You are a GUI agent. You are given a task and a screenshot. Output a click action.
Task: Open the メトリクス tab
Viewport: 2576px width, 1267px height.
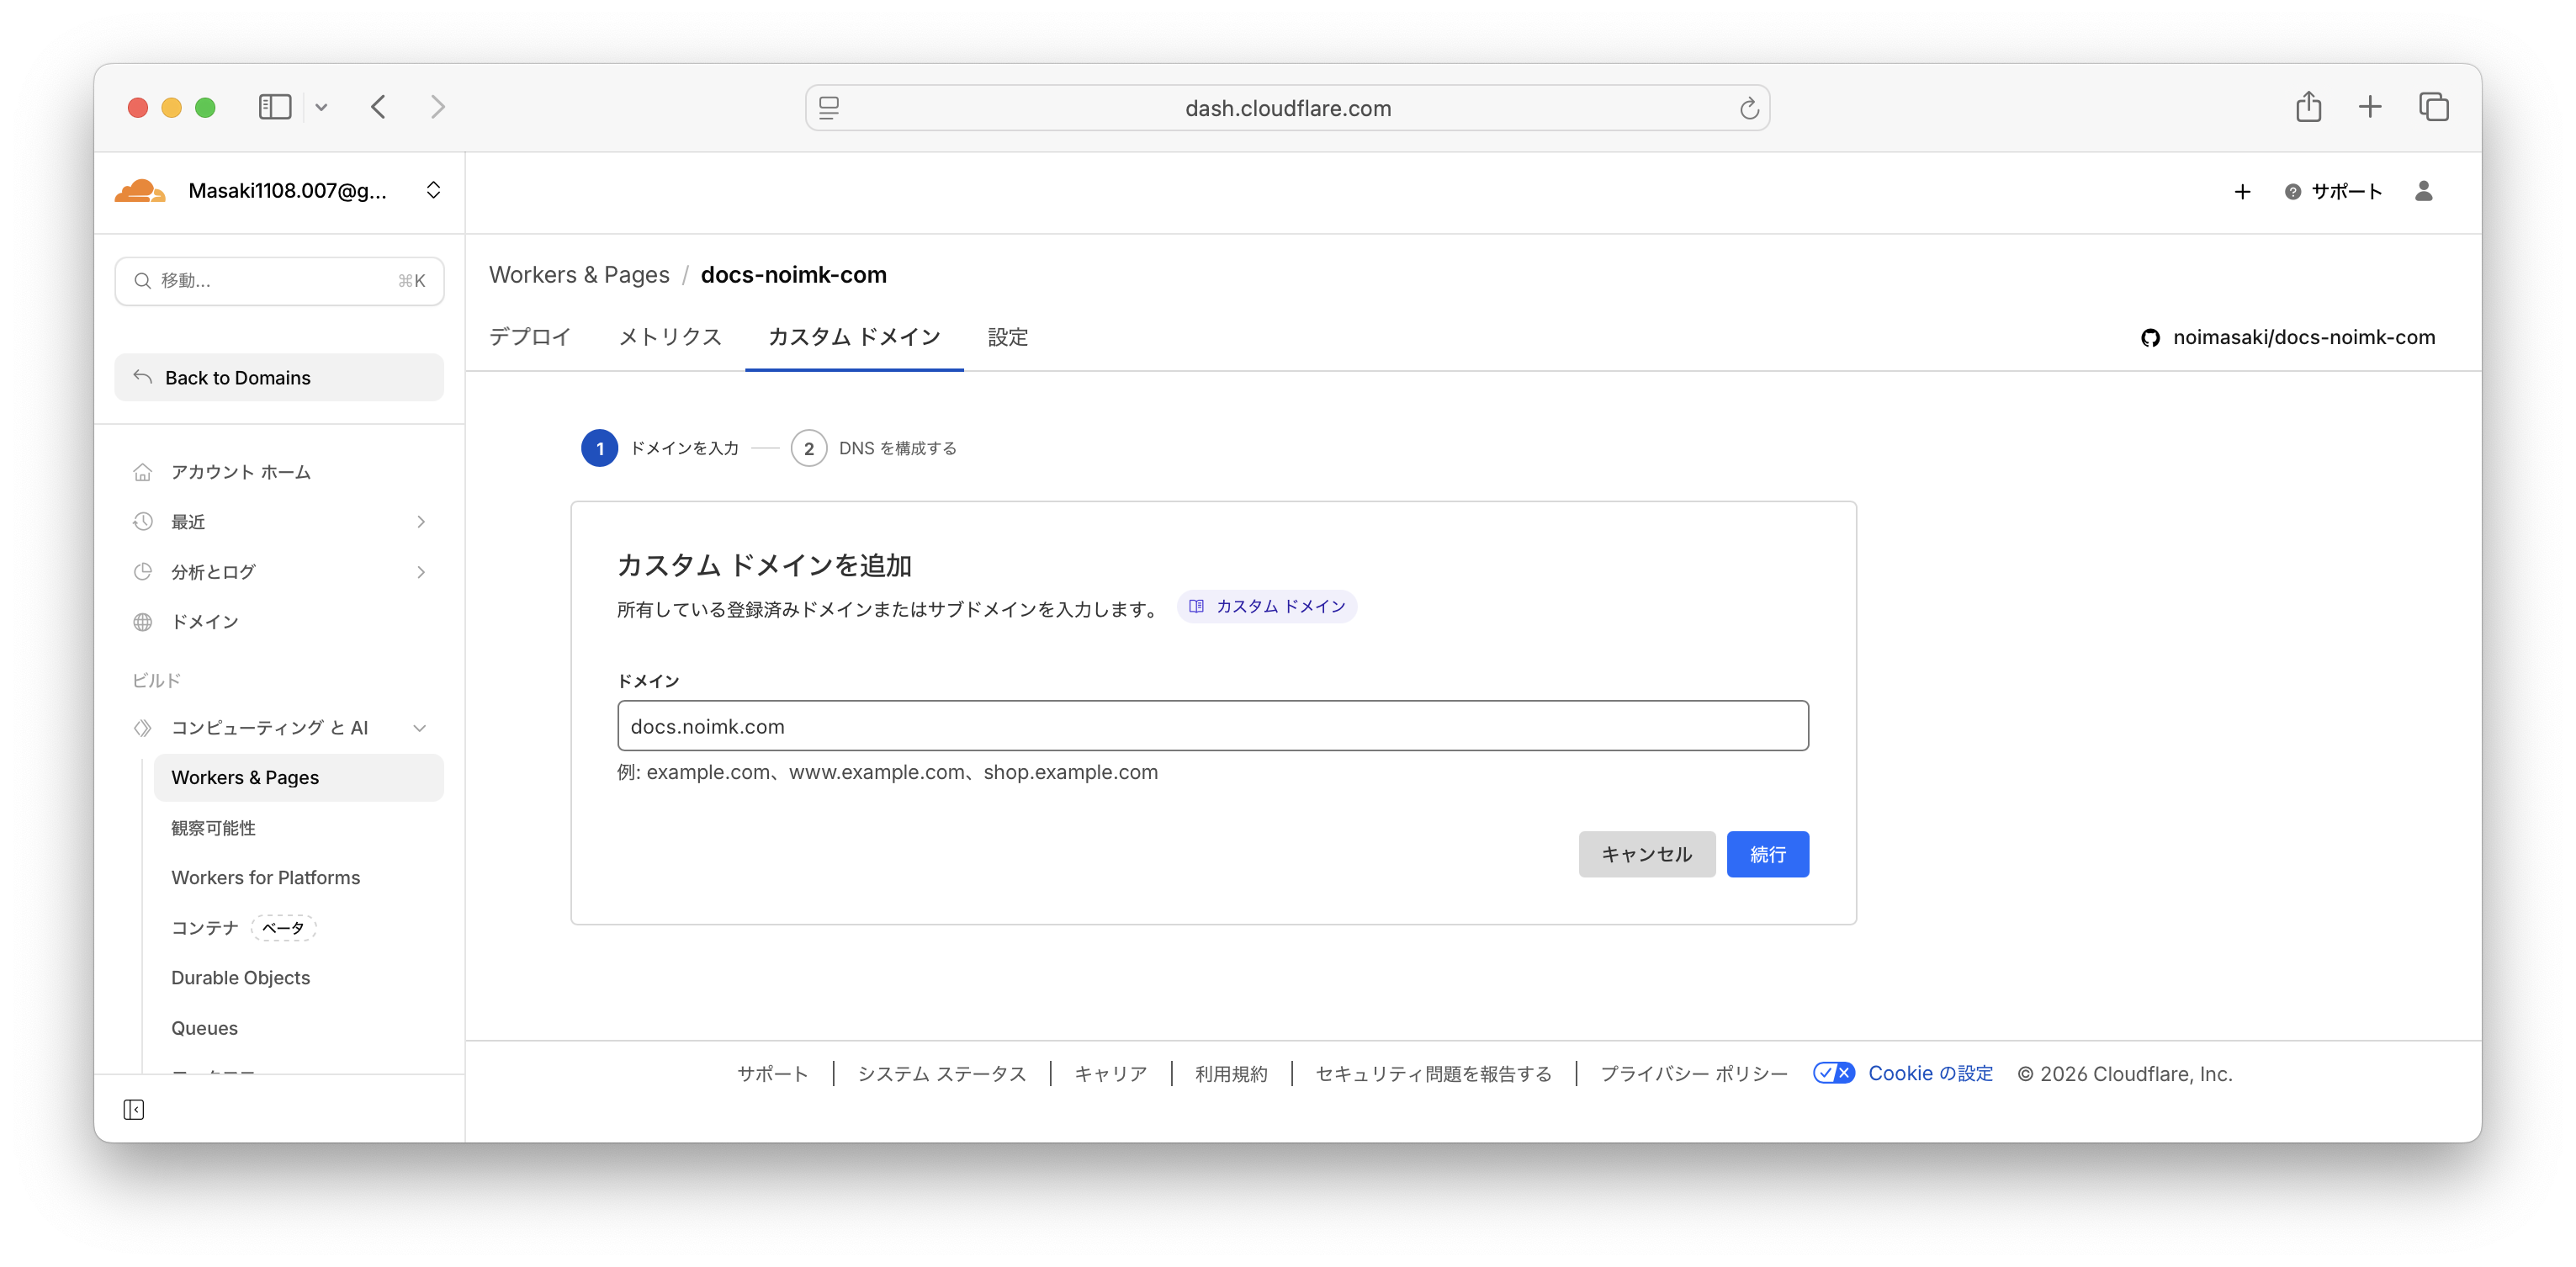(x=670, y=337)
